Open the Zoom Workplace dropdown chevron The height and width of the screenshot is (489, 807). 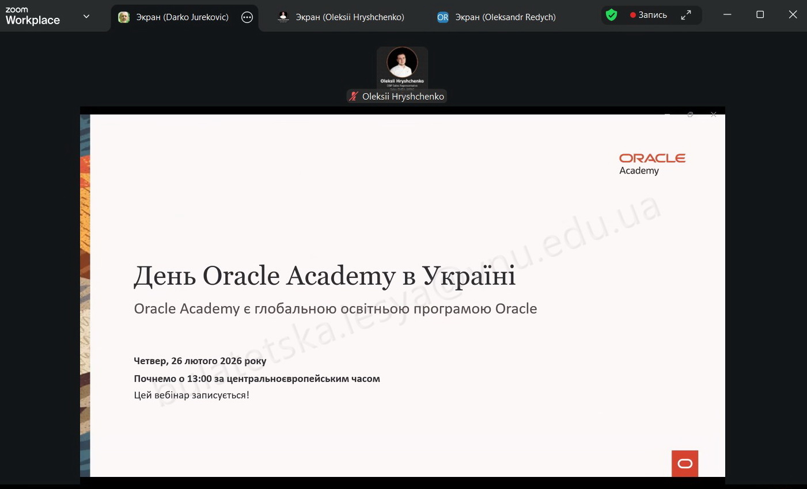click(x=86, y=16)
